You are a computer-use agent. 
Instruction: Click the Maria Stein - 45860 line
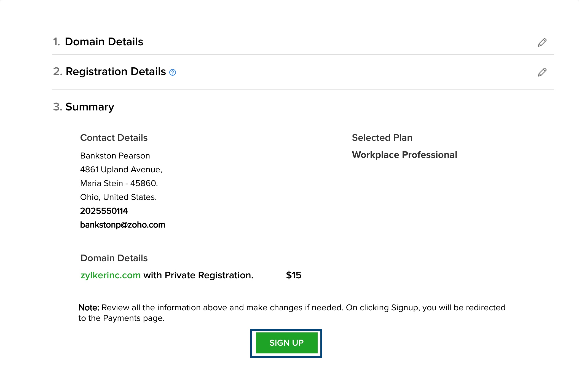[x=119, y=183]
